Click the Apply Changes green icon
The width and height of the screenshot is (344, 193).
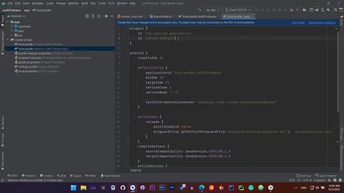(291, 10)
